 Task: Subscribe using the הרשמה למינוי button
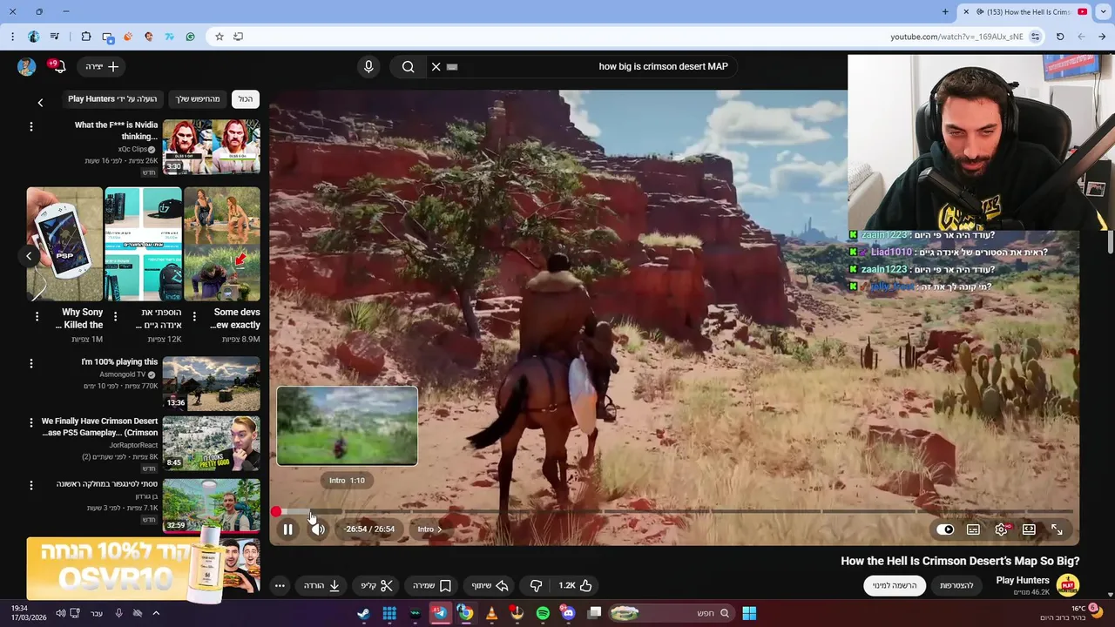coord(895,586)
